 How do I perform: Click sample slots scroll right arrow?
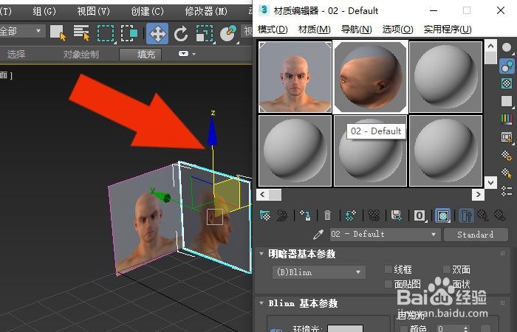click(478, 195)
